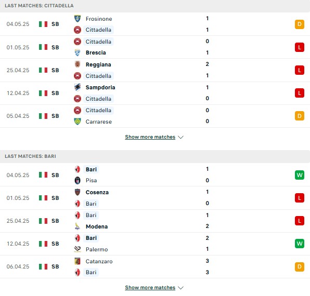Click the Brescia team crest icon
Image resolution: width=310 pixels, height=296 pixels.
[x=77, y=52]
